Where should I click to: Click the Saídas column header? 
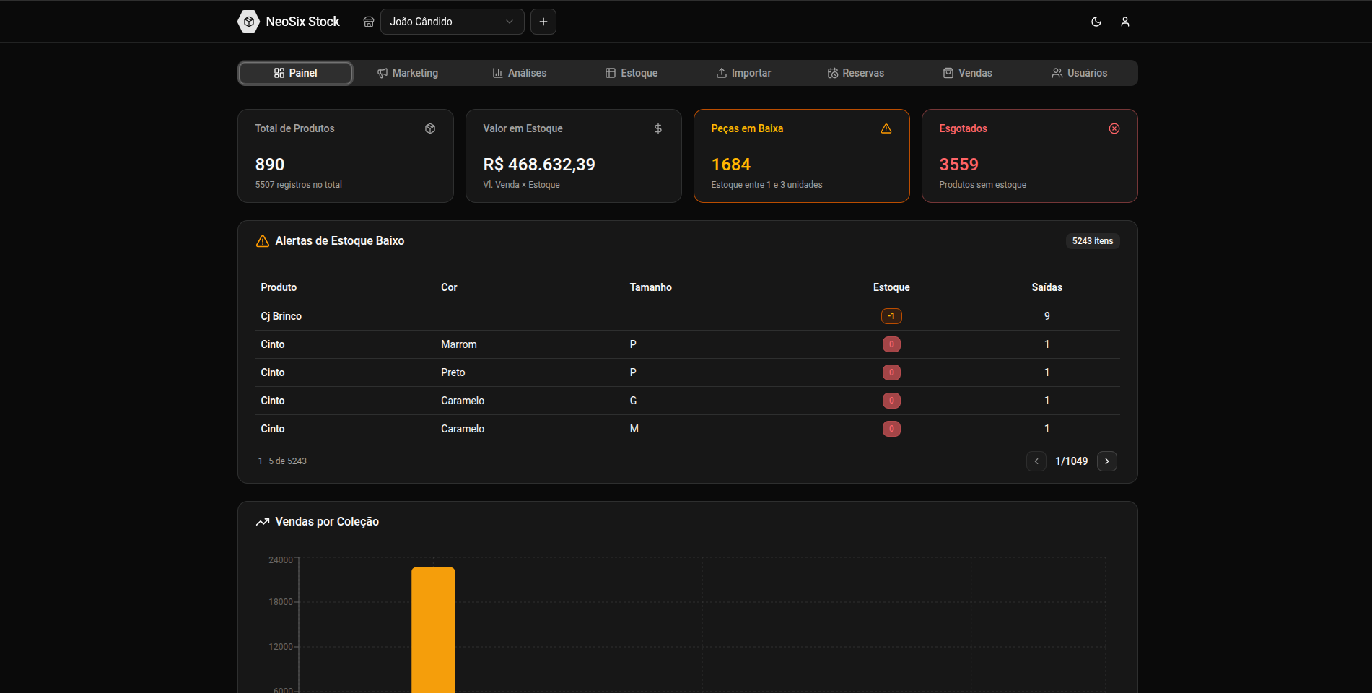(x=1047, y=287)
